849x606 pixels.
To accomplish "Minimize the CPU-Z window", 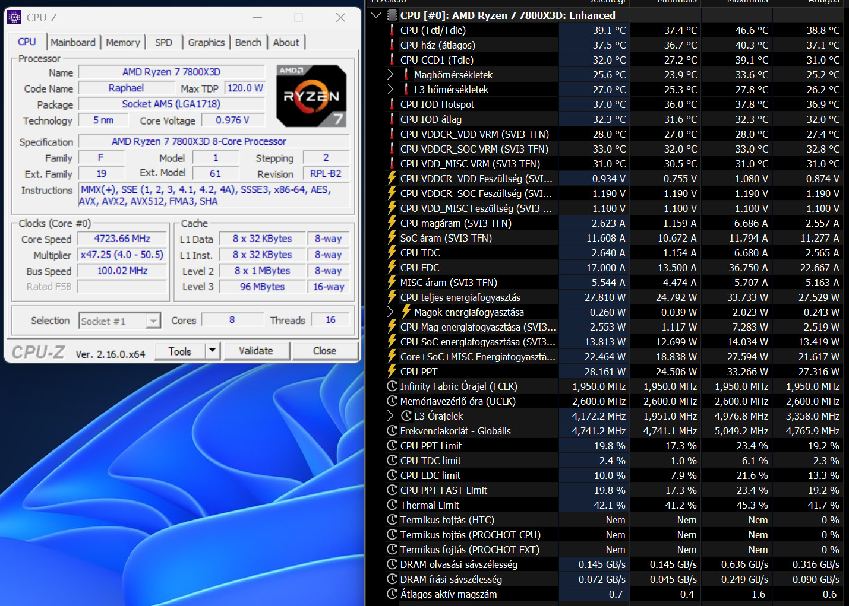I will (x=258, y=17).
